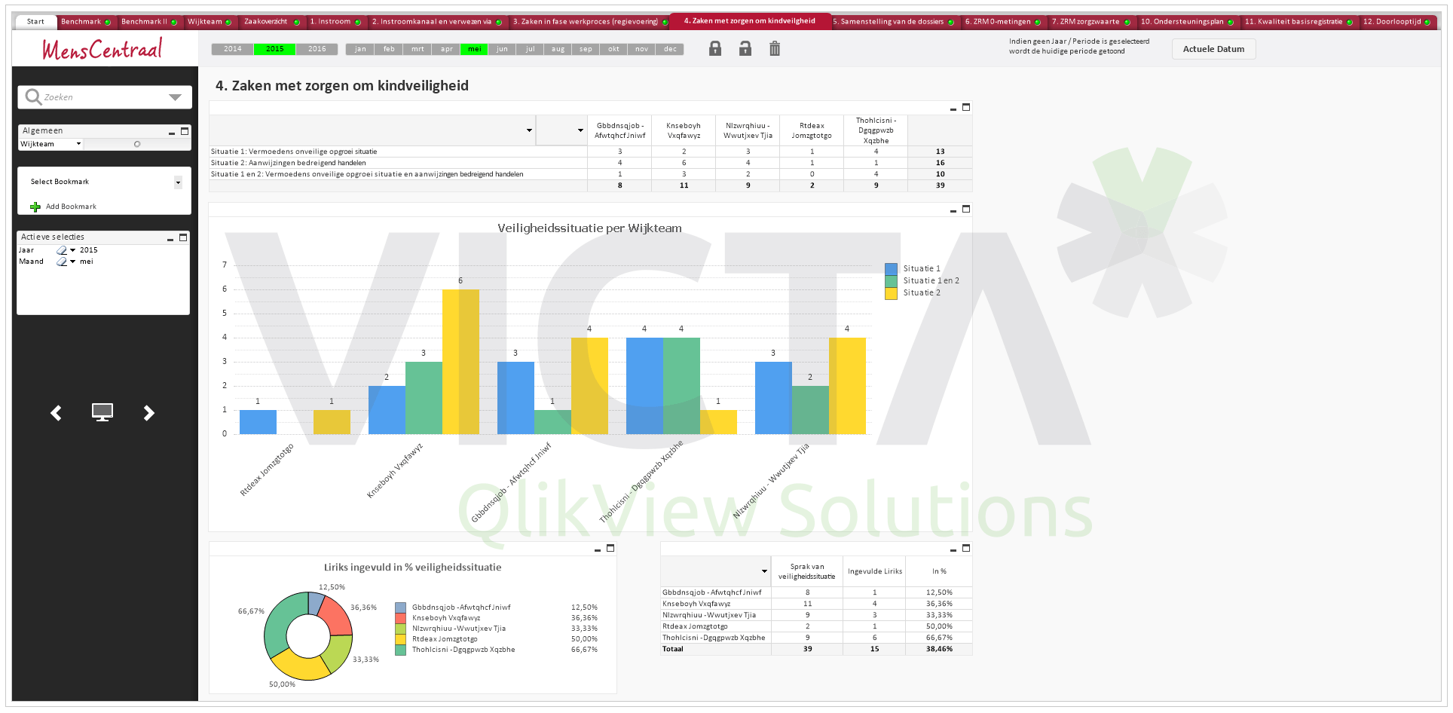Switch to Benchmark II tab

pyautogui.click(x=148, y=22)
